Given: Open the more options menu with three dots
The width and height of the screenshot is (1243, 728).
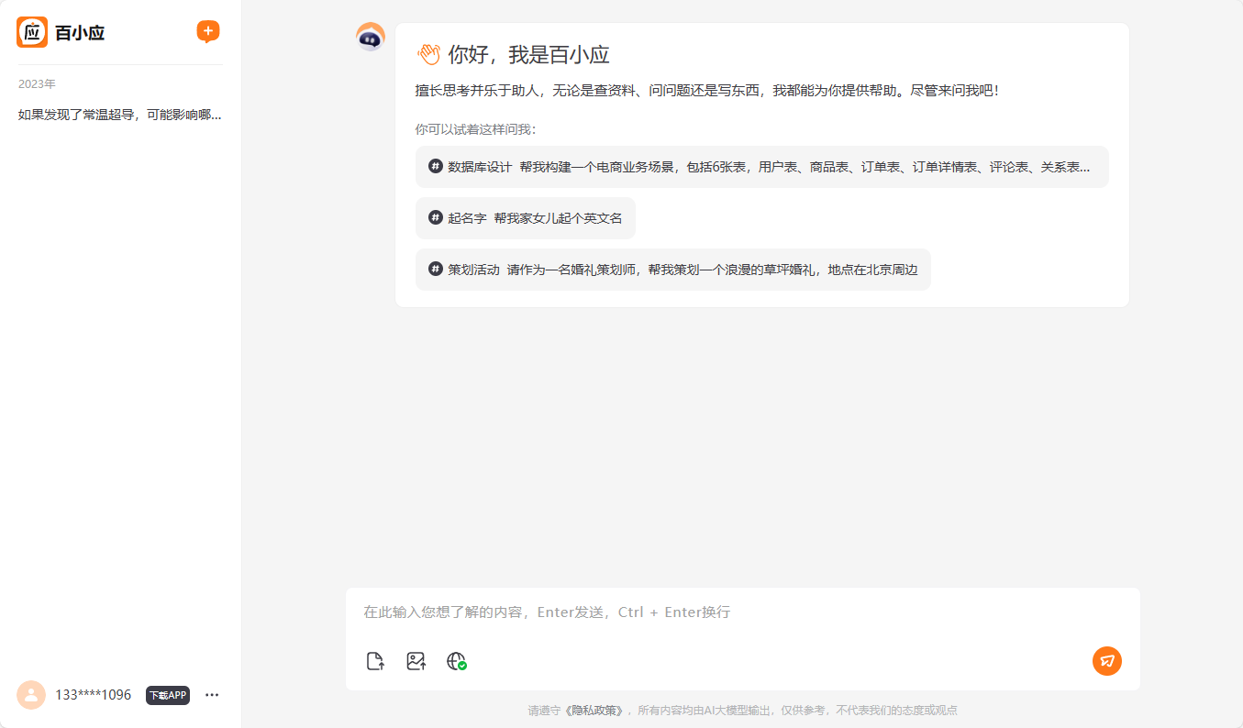Looking at the screenshot, I should pos(212,694).
